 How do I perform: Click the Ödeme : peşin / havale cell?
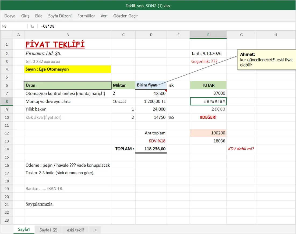pos(68,165)
